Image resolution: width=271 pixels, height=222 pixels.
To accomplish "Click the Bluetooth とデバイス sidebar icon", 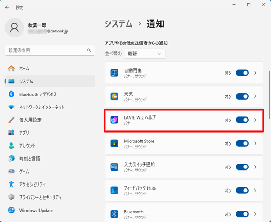I will (11, 94).
